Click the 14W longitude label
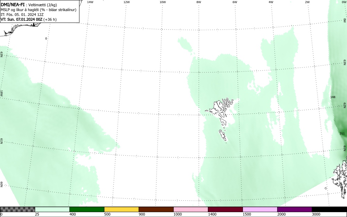Viewport: 347px width, 217px height. (90, 2)
